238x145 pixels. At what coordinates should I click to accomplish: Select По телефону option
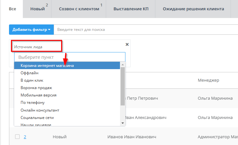pyautogui.click(x=32, y=103)
